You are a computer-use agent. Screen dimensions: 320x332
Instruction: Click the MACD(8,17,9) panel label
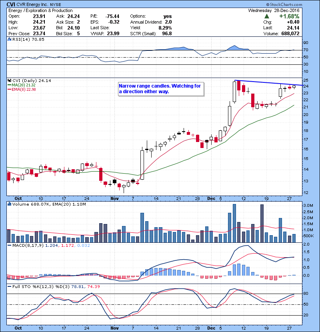(x=28, y=246)
